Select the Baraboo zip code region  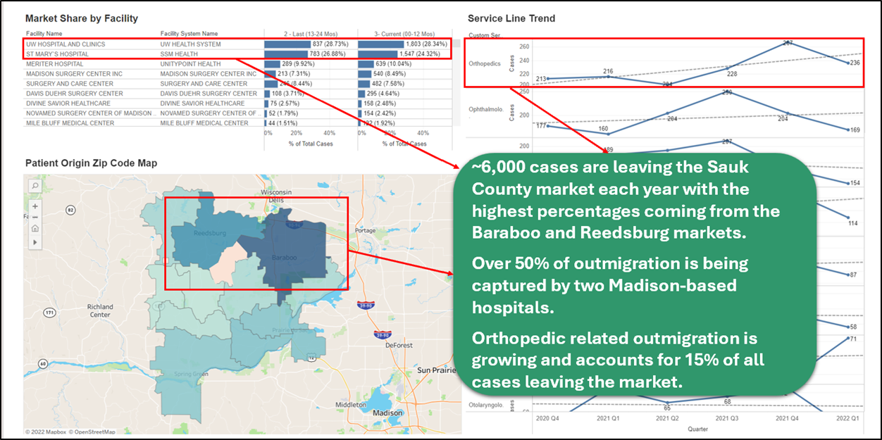tap(289, 258)
